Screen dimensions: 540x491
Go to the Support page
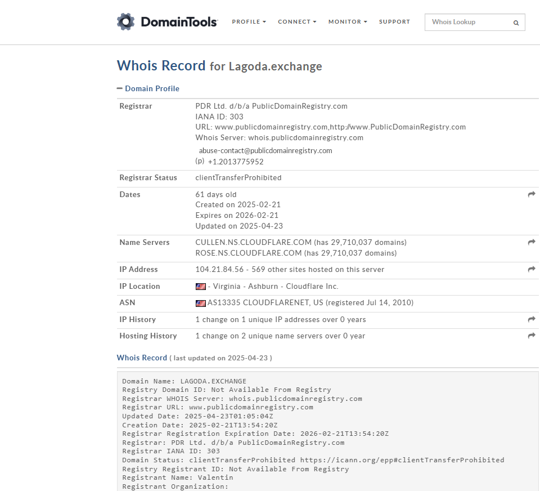(x=395, y=22)
